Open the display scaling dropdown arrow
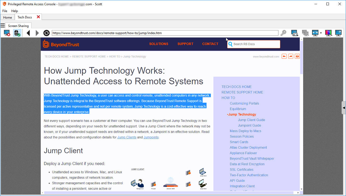The width and height of the screenshot is (346, 196). pyautogui.click(x=321, y=33)
